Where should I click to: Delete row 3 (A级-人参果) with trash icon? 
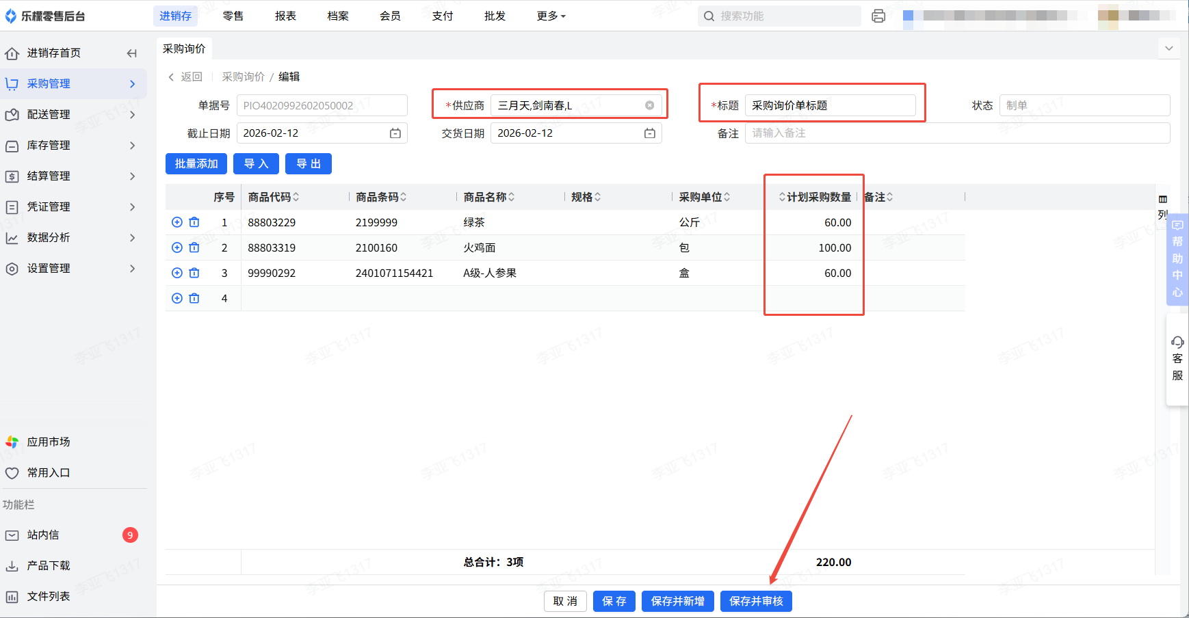point(194,273)
